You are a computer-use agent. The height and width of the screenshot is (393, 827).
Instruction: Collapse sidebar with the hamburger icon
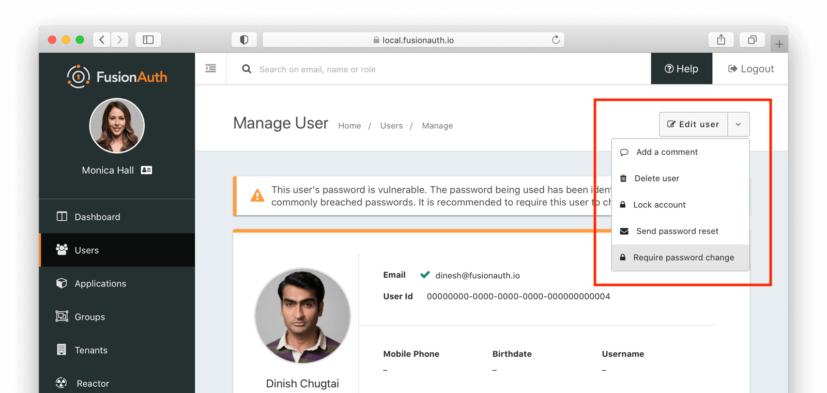211,68
